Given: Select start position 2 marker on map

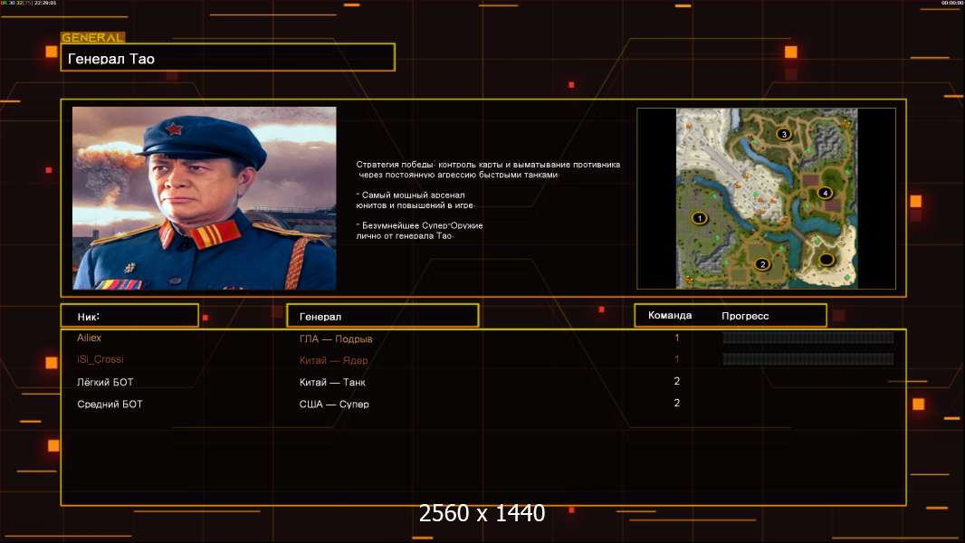Looking at the screenshot, I should [x=761, y=264].
